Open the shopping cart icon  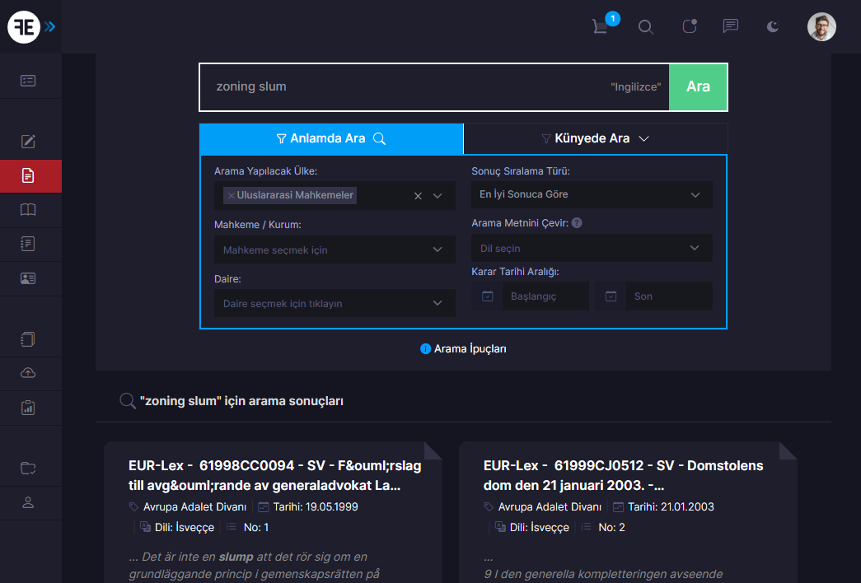[x=601, y=26]
